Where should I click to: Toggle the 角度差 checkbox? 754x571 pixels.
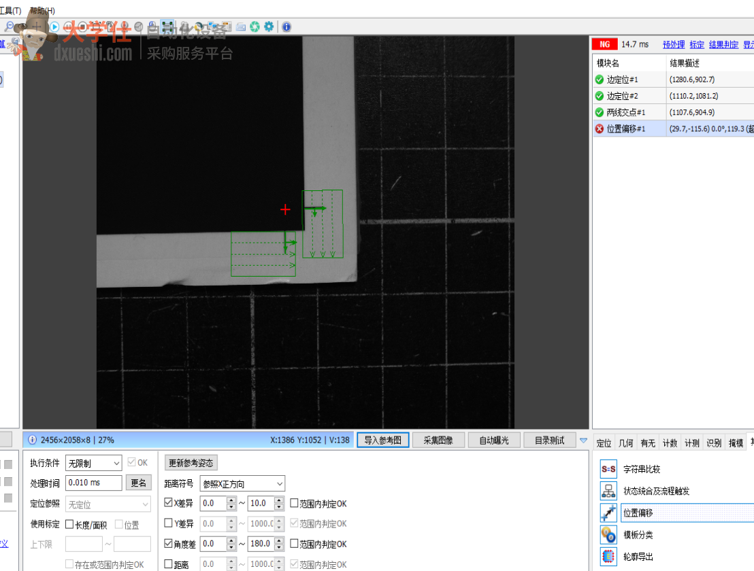(x=168, y=543)
